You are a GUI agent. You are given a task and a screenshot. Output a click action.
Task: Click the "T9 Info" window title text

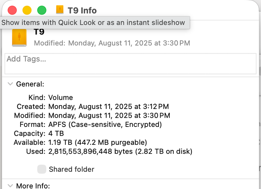pyautogui.click(x=82, y=10)
